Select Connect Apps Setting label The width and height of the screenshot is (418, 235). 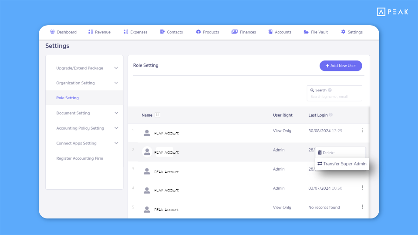(76, 143)
